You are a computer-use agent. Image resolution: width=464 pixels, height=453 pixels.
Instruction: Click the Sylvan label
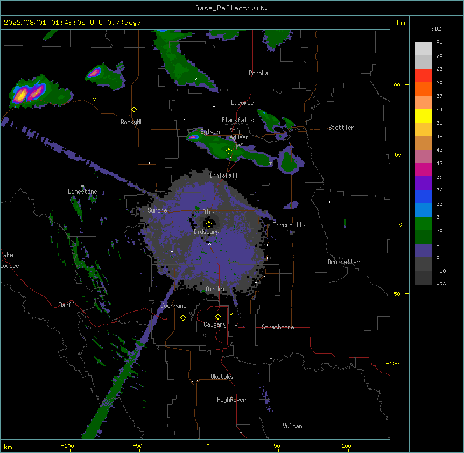(210, 132)
